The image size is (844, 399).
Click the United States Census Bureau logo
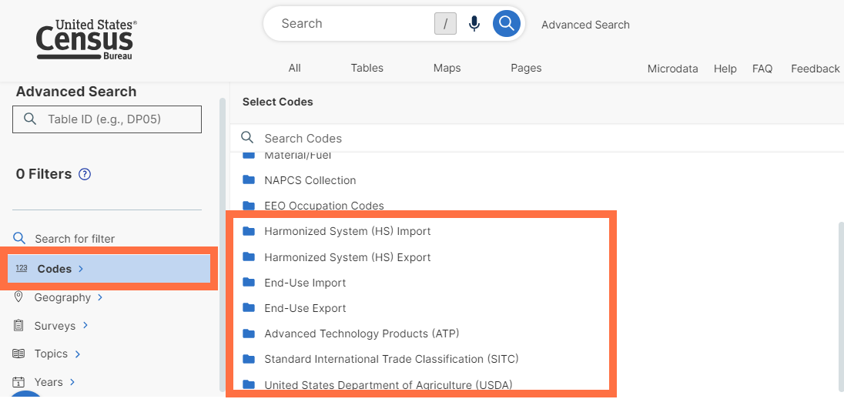tap(86, 39)
